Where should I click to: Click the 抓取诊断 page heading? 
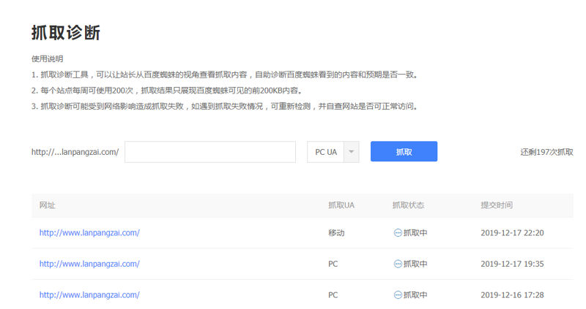click(66, 33)
